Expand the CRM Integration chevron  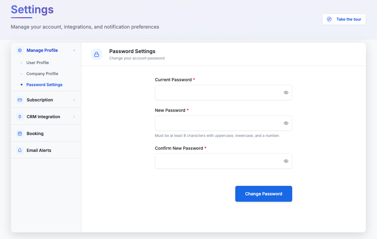[x=74, y=117]
